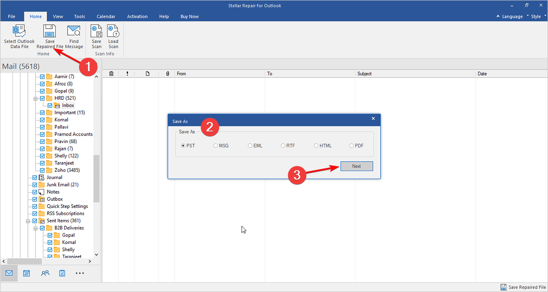Image resolution: width=548 pixels, height=292 pixels.
Task: Open Contacts view icon in bottom bar
Action: [x=45, y=273]
